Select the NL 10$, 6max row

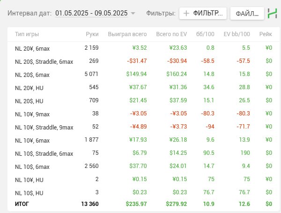(x=144, y=166)
